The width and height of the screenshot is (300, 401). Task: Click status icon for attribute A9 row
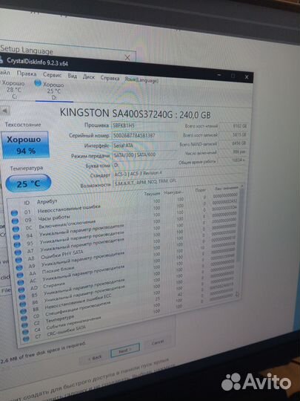19,267
